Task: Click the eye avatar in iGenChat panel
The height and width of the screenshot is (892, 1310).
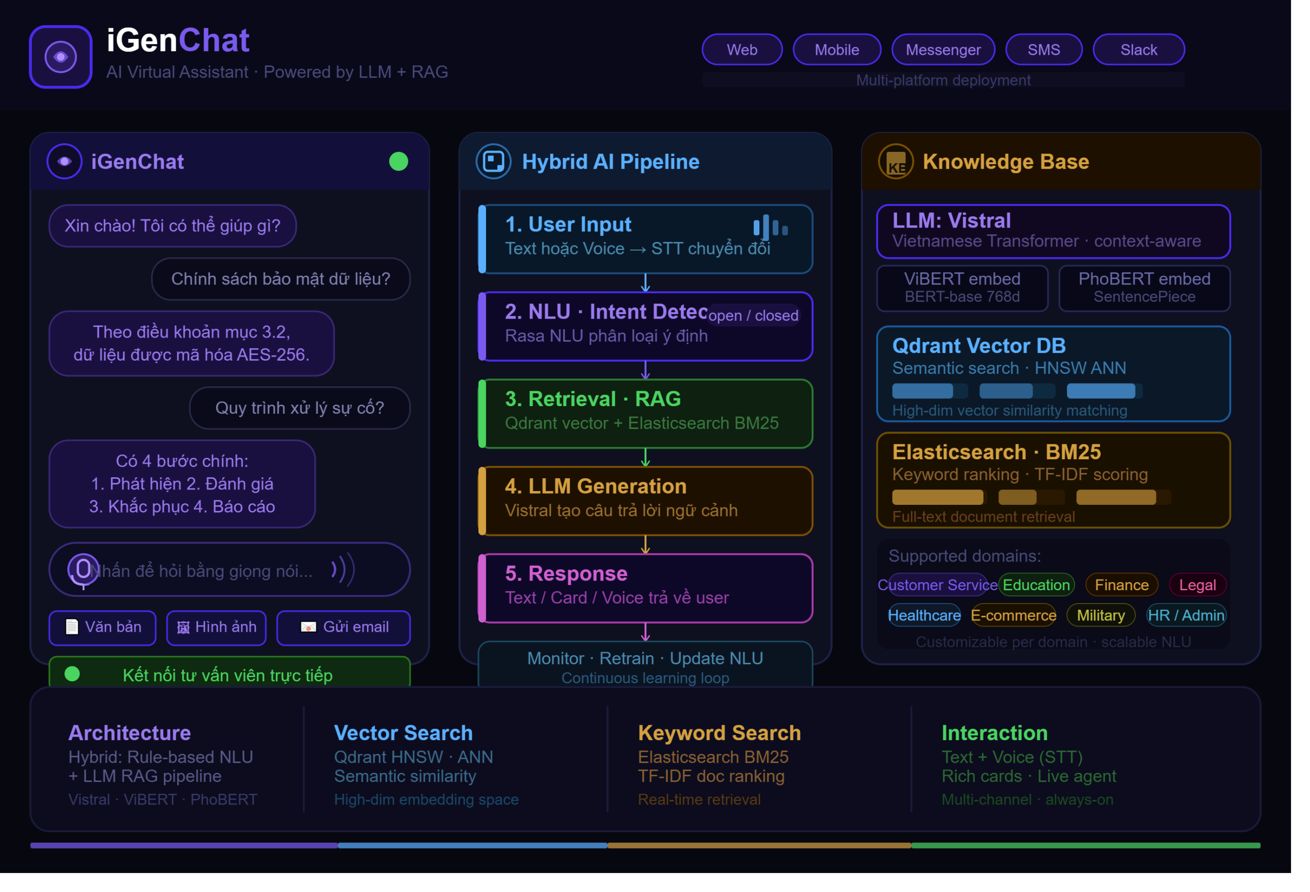Action: [x=65, y=162]
